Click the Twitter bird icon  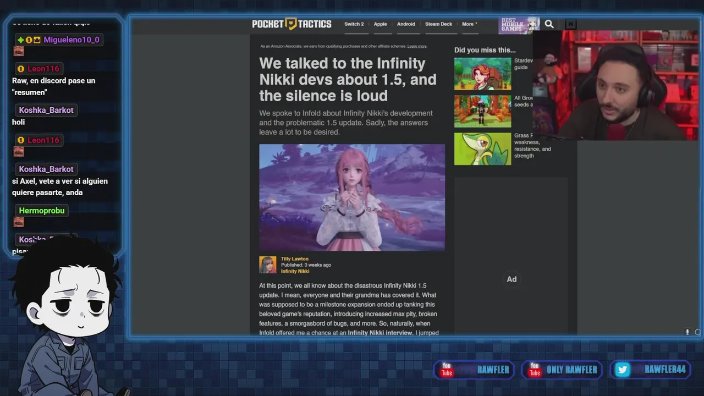623,370
